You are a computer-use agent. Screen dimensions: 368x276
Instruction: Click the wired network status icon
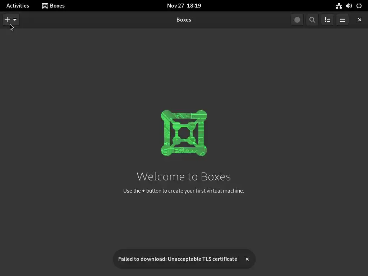[339, 6]
